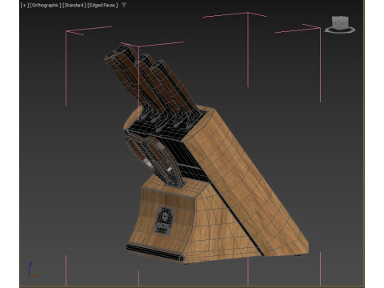Click the viewport filter funnel icon
This screenshot has height=288, width=384.
[x=124, y=5]
